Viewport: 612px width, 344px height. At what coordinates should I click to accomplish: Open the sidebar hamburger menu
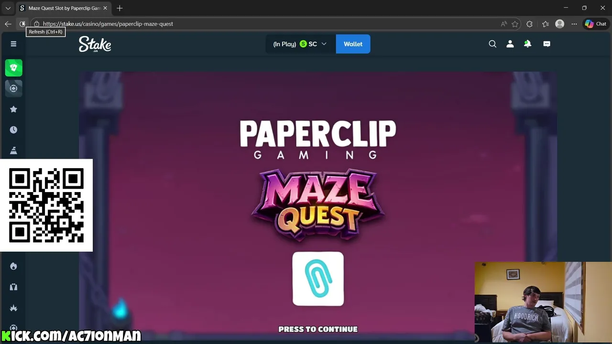(x=13, y=43)
